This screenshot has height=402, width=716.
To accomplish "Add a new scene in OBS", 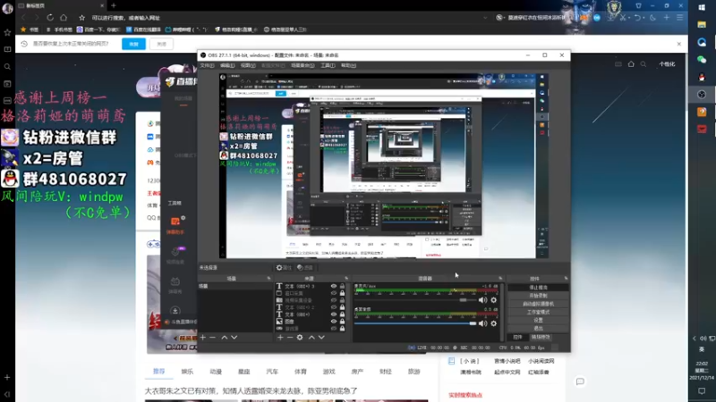I will [203, 338].
